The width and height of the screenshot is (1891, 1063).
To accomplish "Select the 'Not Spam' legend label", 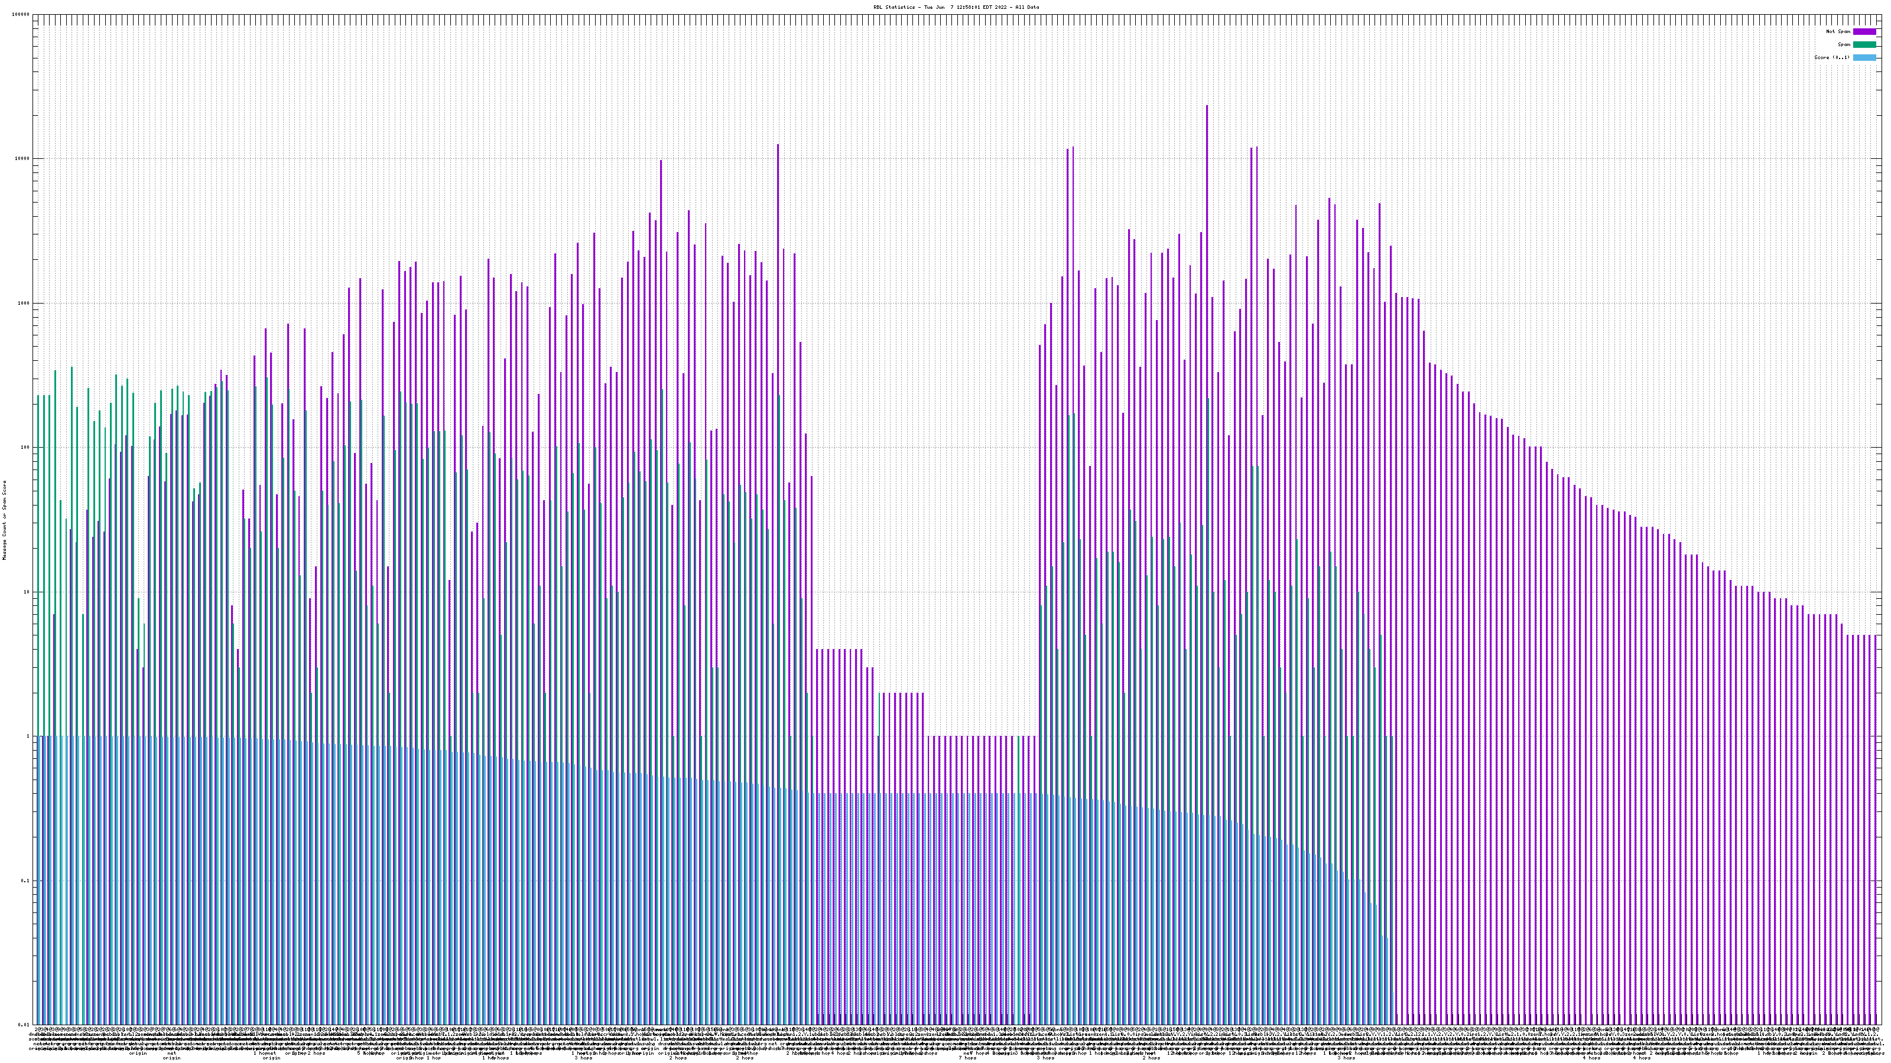I will [x=1838, y=31].
